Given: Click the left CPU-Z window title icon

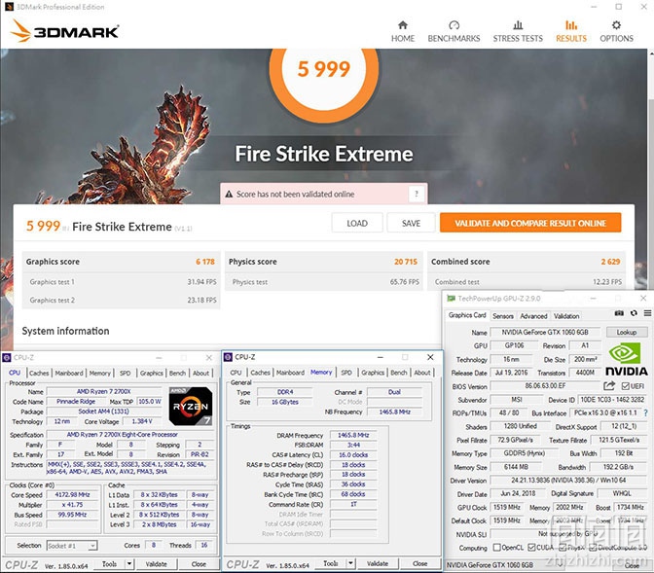Looking at the screenshot, I should 7,357.
